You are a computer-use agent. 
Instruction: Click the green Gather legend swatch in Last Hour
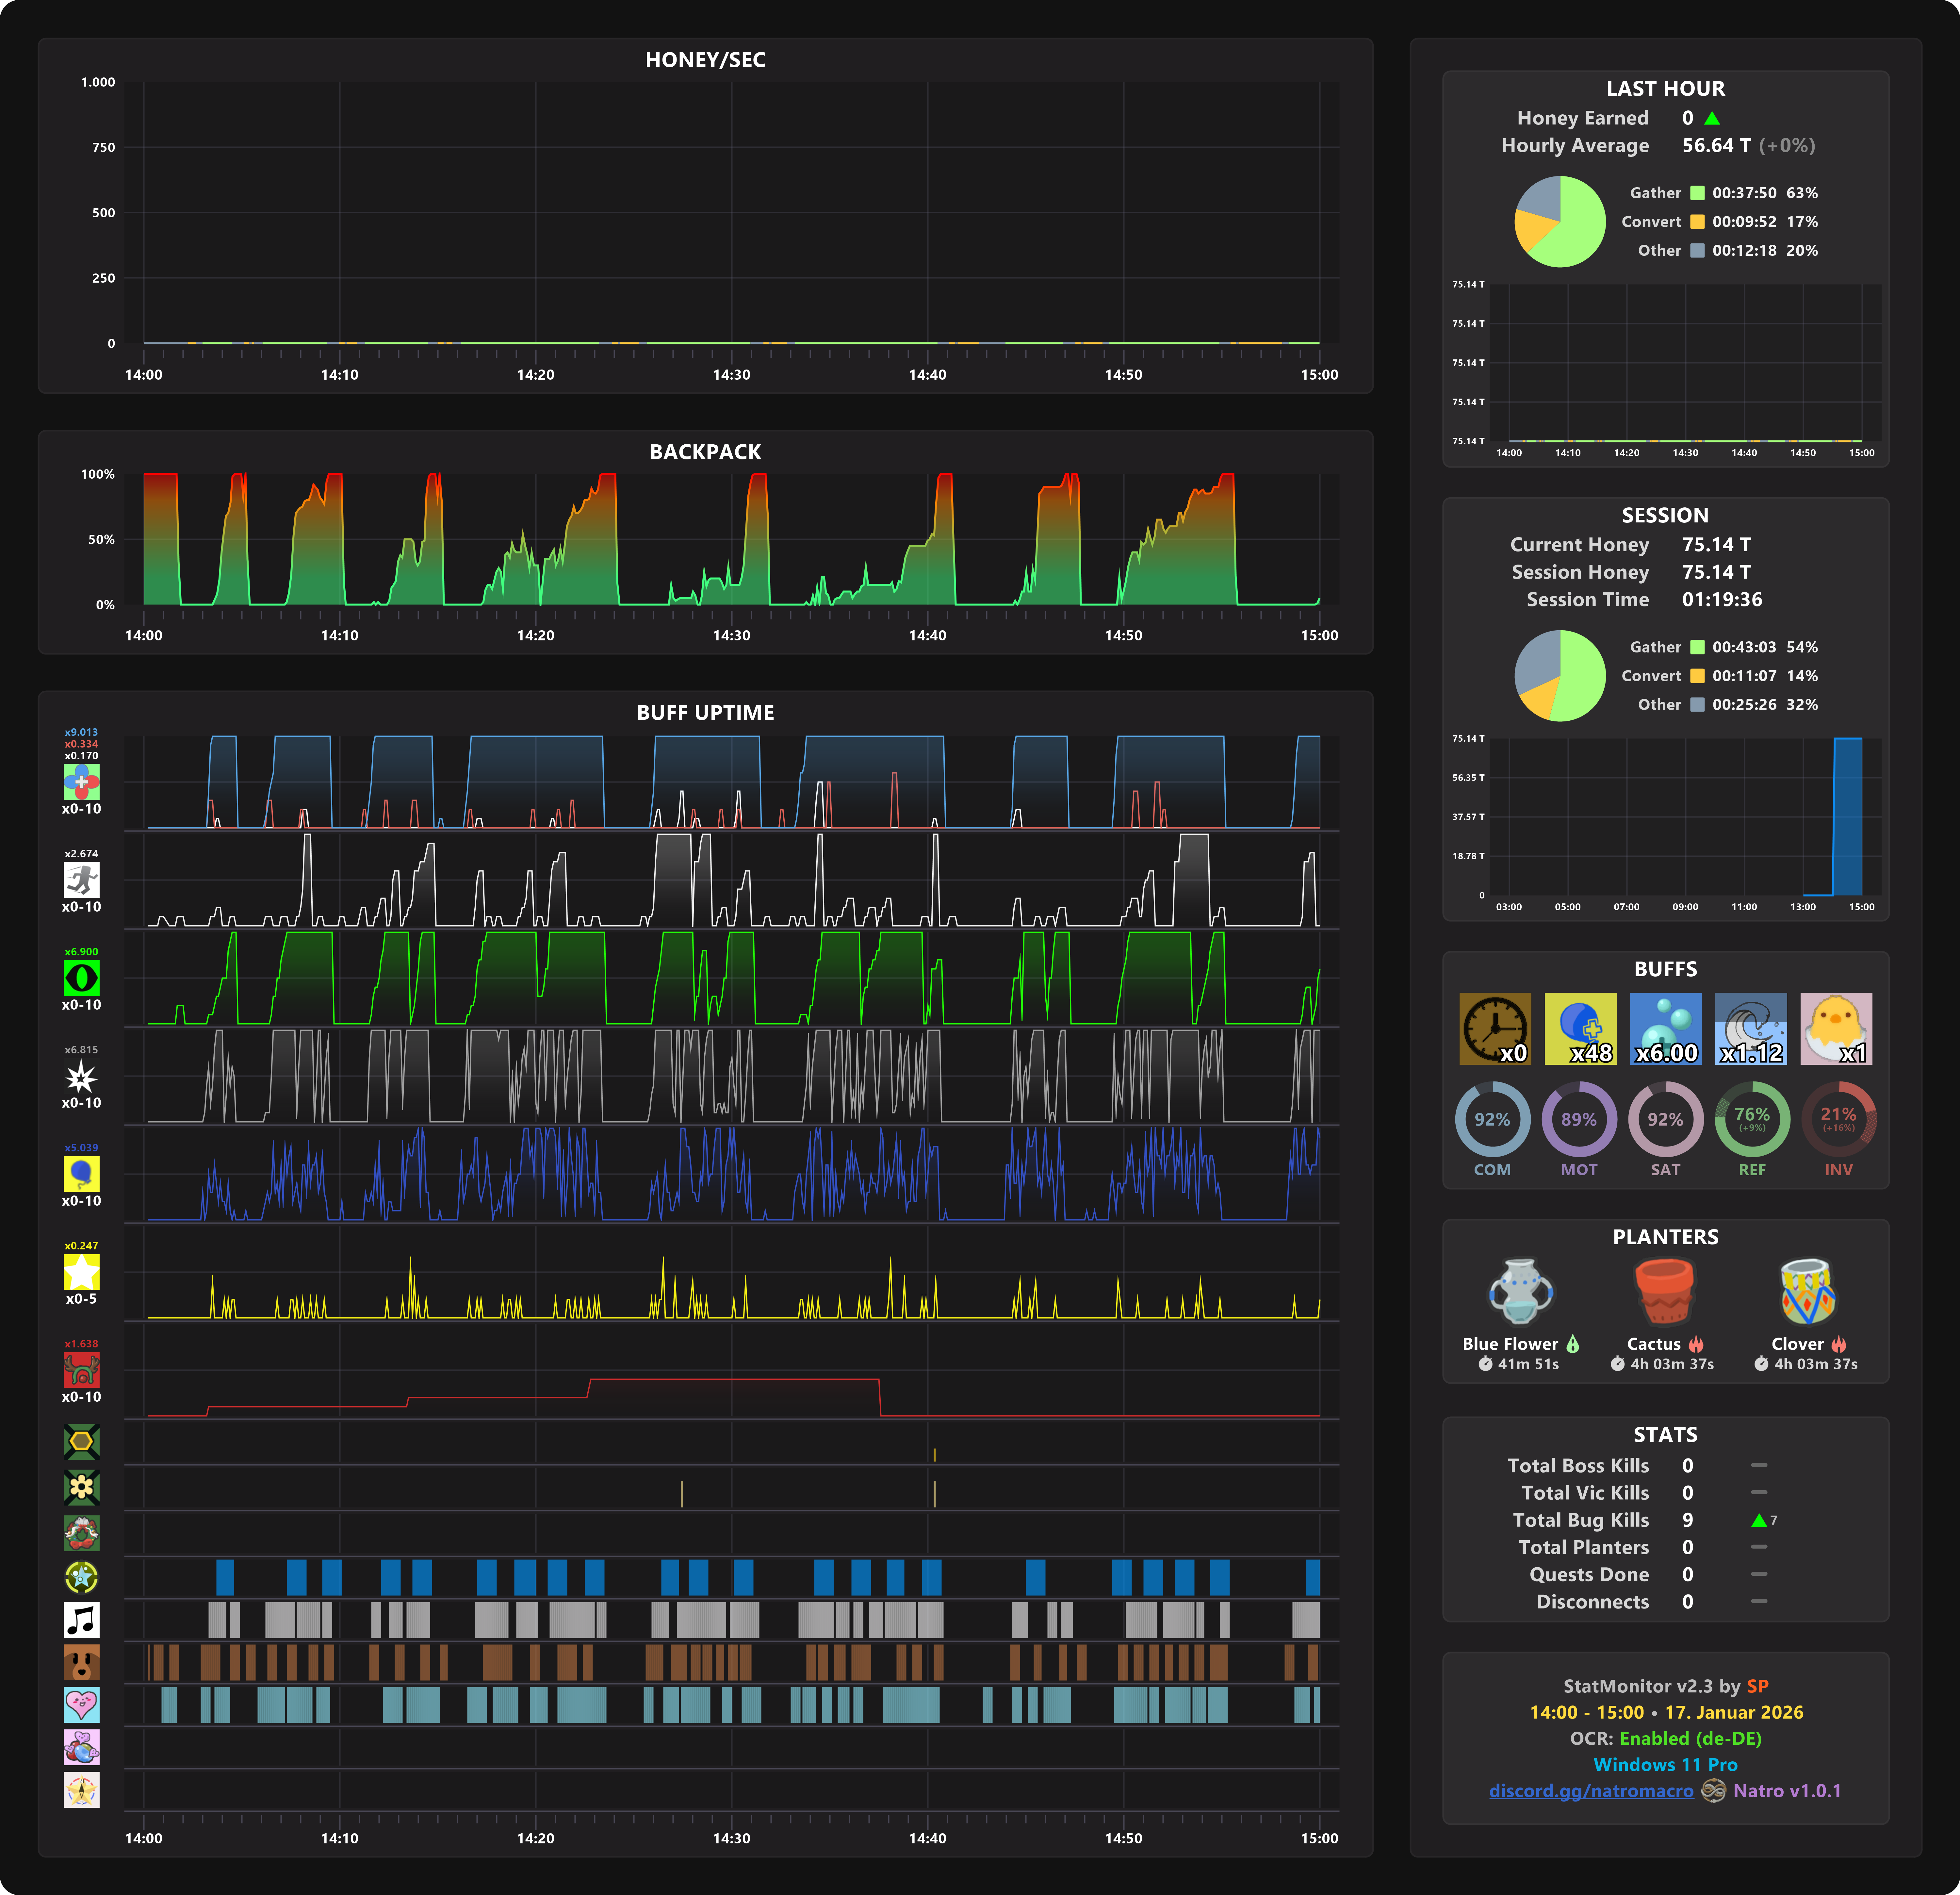pyautogui.click(x=1697, y=193)
